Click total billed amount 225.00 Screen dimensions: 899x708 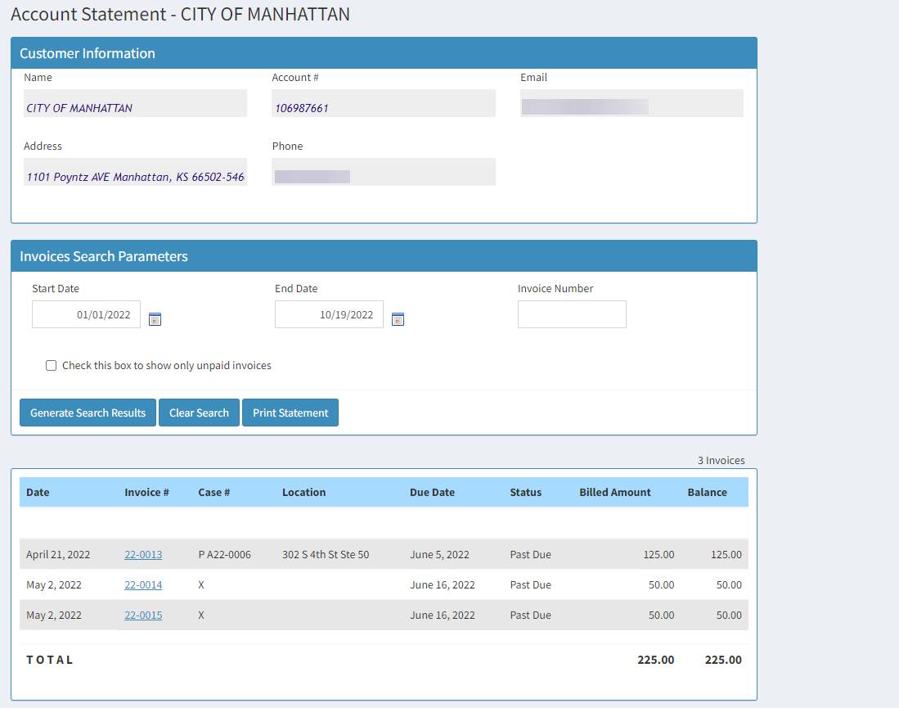(x=656, y=660)
